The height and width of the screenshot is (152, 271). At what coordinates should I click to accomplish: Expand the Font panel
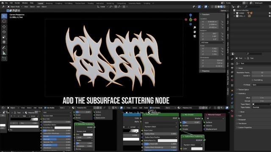pyautogui.click(x=240, y=116)
